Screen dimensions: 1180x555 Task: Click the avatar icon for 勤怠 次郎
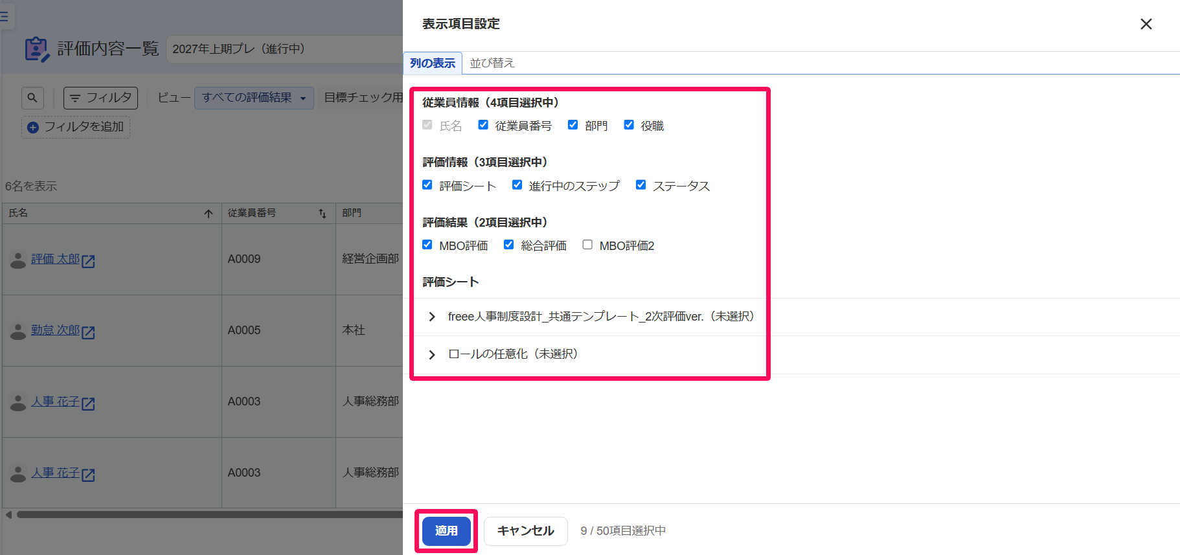tap(18, 331)
